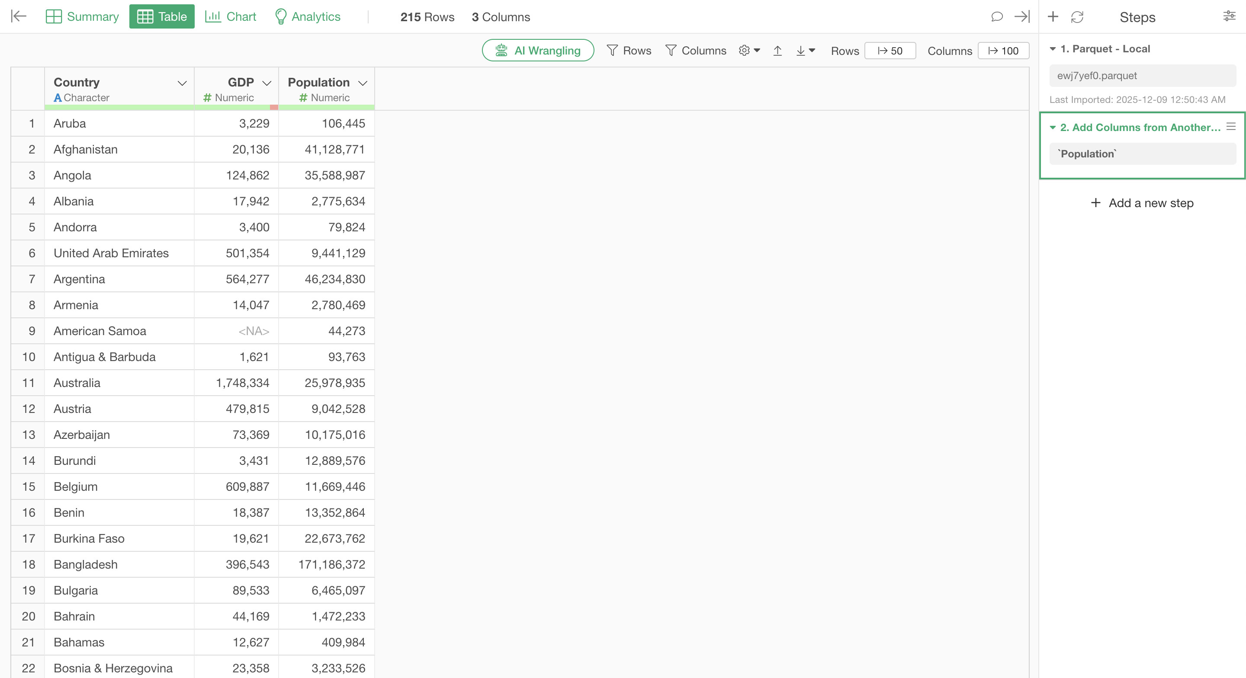Open Country column header menu

[x=182, y=83]
